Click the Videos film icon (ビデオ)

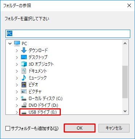point(24,84)
